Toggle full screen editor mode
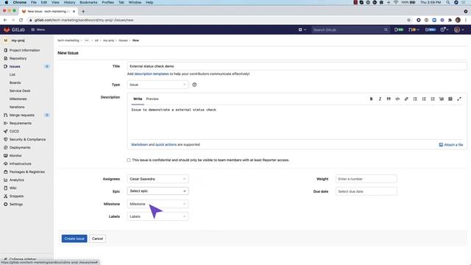471x265 pixels. 459,99
